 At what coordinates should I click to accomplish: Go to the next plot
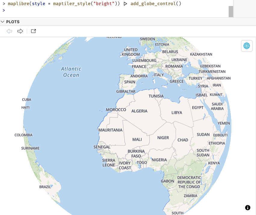[20, 31]
